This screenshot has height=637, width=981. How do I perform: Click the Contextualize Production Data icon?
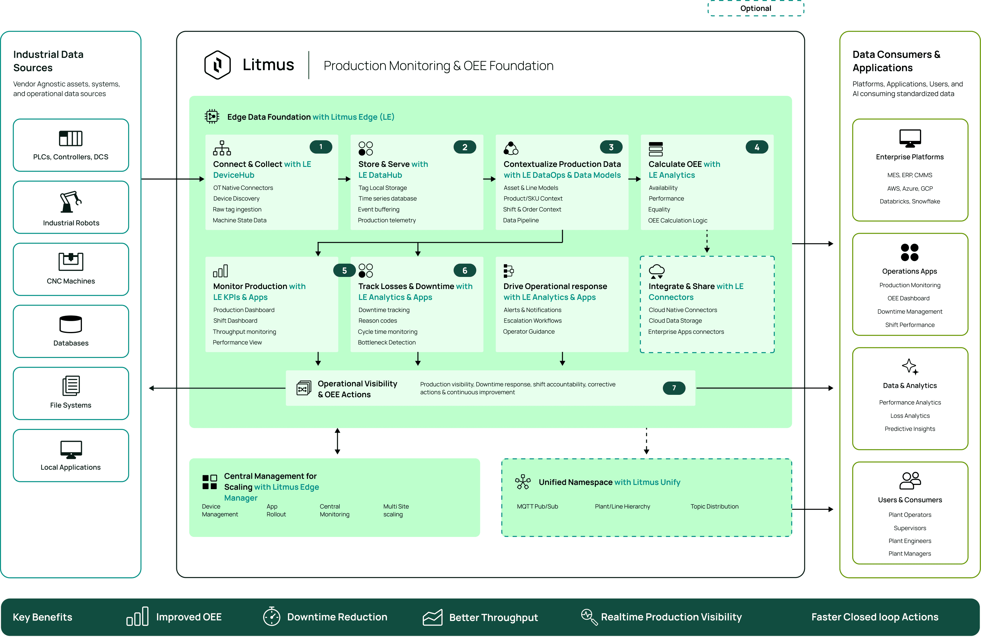(x=511, y=148)
